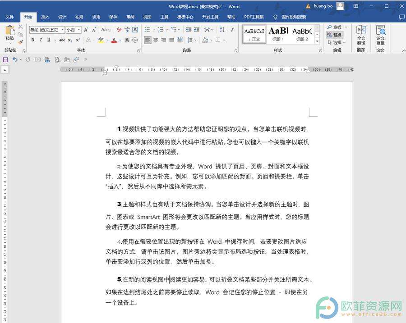
Task: Open the font size dropdown showing 小四
Action: (73, 30)
